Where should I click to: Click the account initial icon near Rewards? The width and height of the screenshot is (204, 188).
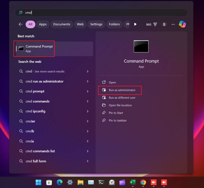tap(164, 24)
